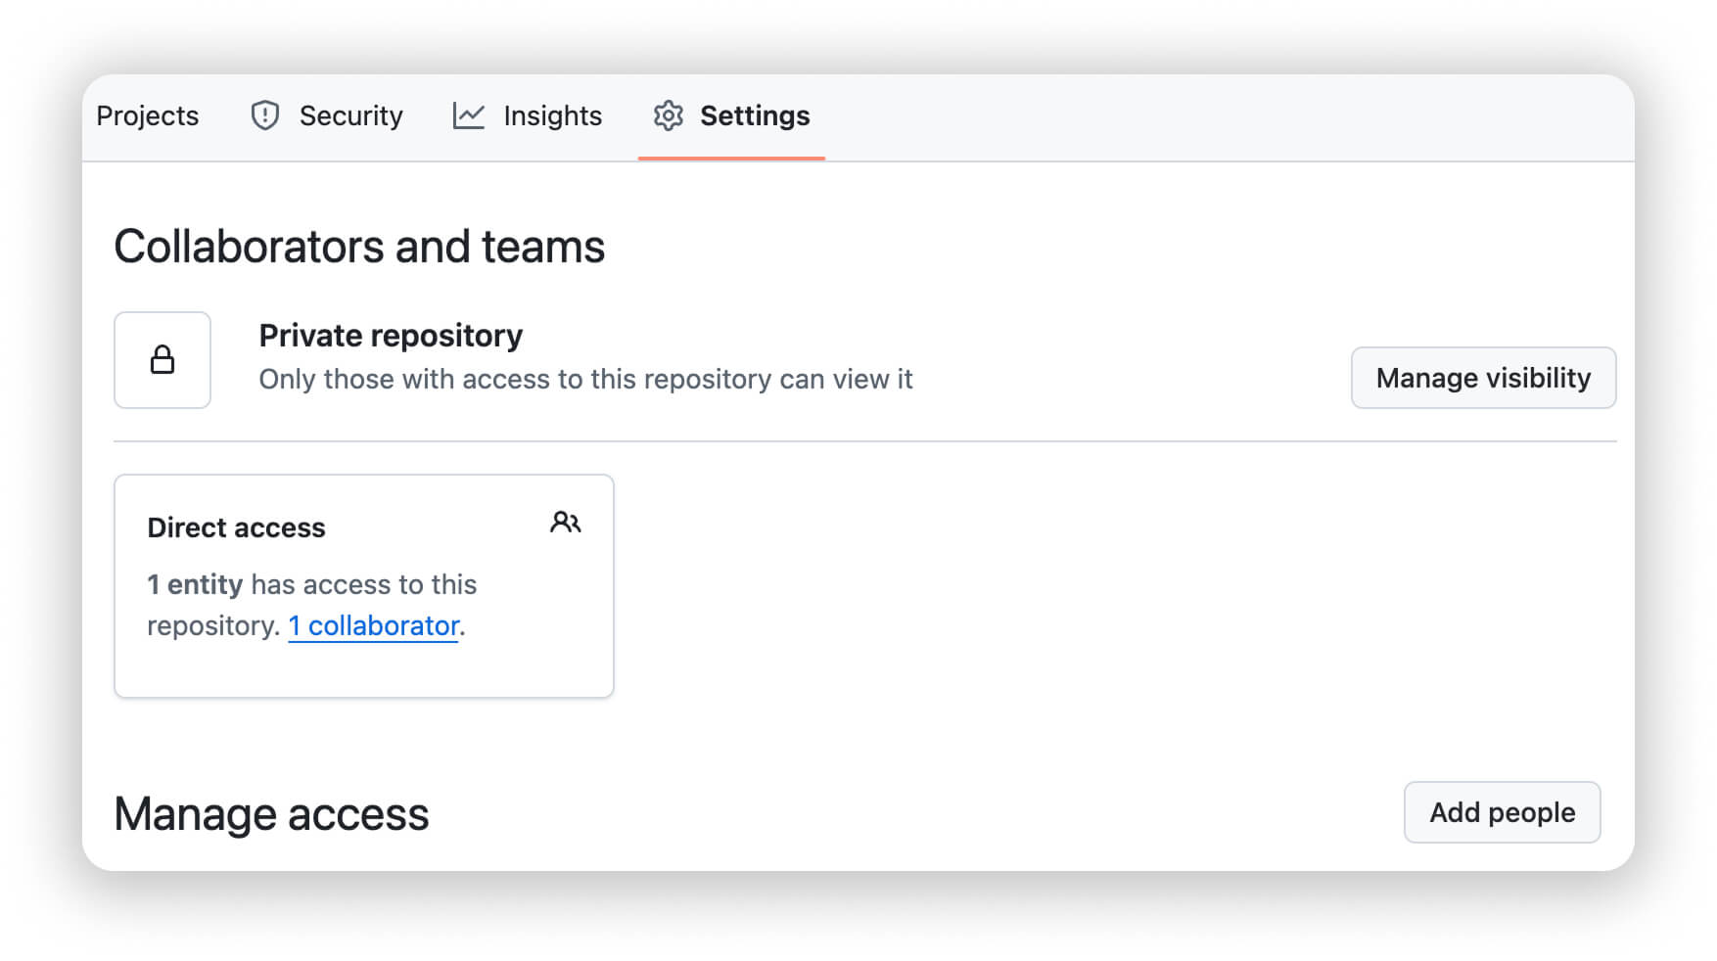Switch to the Security tab label
Image resolution: width=1717 pixels, height=961 pixels.
click(x=350, y=115)
